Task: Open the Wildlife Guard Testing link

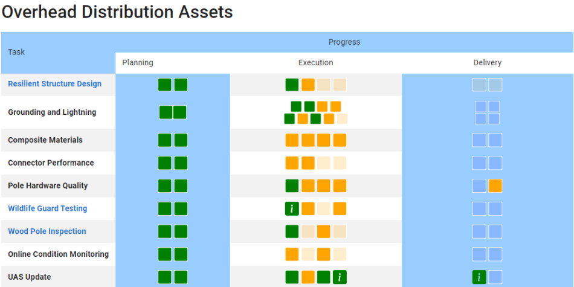Action: click(x=47, y=208)
